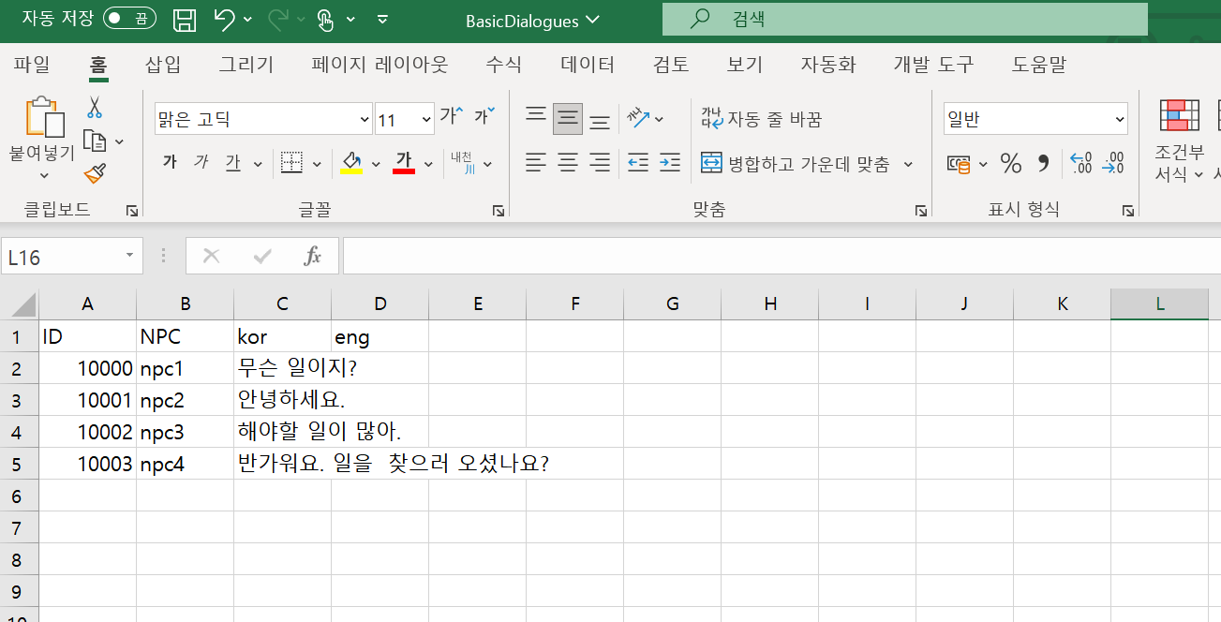Image resolution: width=1221 pixels, height=622 pixels.
Task: Apply red font color 가
Action: point(405,163)
